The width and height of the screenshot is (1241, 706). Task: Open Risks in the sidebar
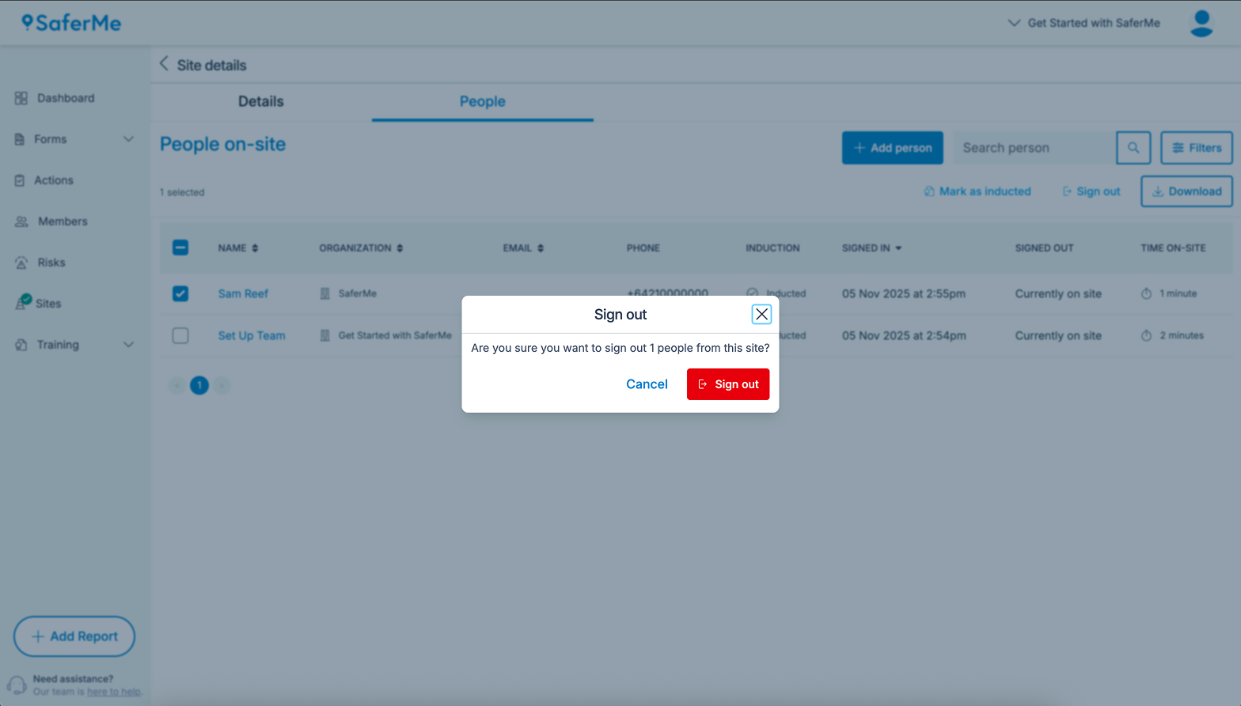tap(51, 262)
